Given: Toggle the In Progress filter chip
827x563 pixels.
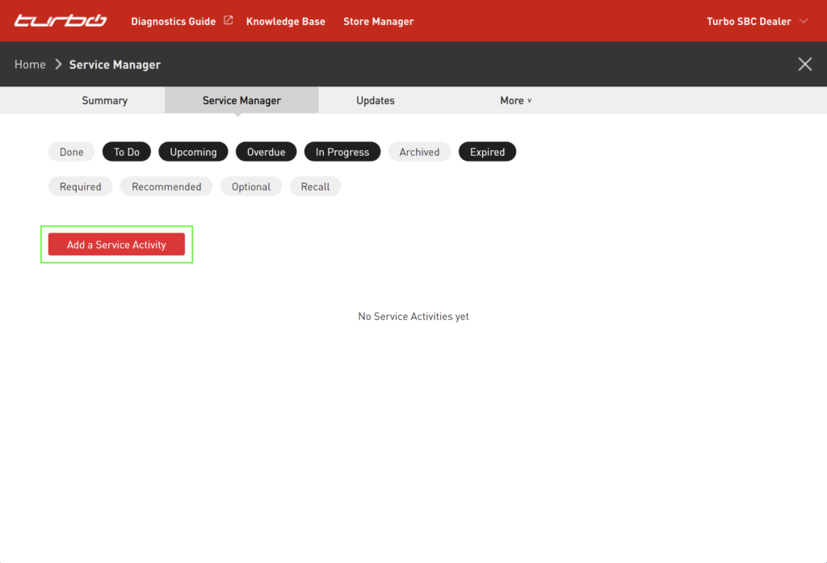Looking at the screenshot, I should [x=342, y=152].
